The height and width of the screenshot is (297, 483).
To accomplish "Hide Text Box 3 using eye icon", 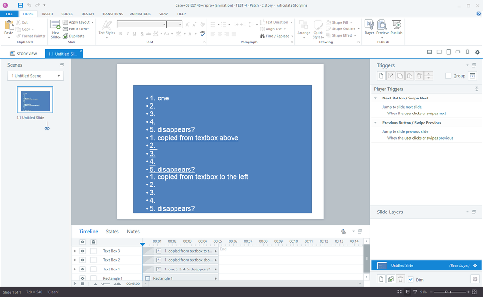I will pos(82,251).
